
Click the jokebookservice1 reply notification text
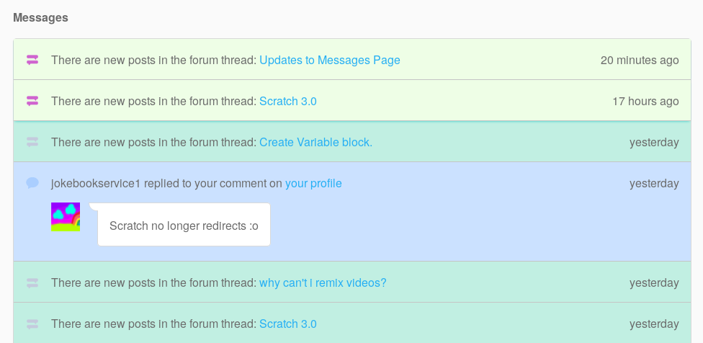166,183
